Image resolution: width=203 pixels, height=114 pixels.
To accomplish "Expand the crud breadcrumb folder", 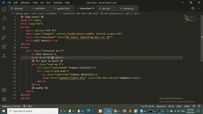I will pos(34,13).
